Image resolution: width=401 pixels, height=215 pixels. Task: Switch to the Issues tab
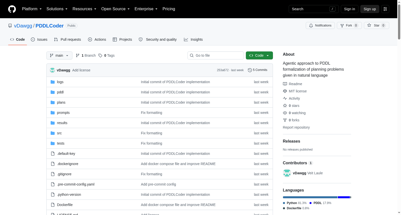[x=39, y=39]
